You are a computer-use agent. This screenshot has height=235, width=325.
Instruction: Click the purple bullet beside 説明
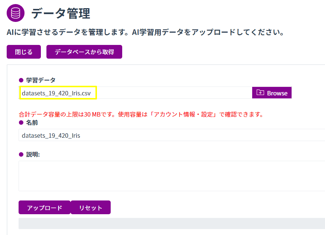coord(21,154)
